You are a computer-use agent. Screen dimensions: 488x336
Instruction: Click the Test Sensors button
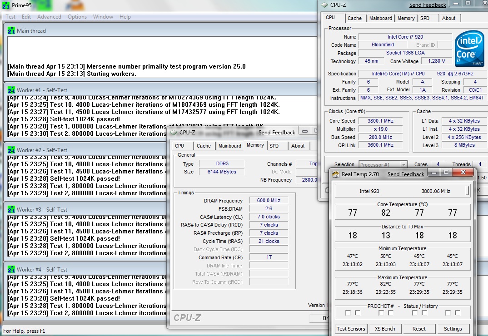pyautogui.click(x=351, y=329)
